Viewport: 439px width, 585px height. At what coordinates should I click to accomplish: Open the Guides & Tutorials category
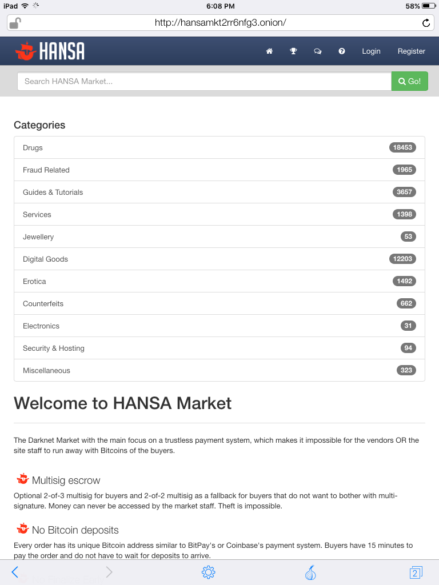[x=219, y=192]
